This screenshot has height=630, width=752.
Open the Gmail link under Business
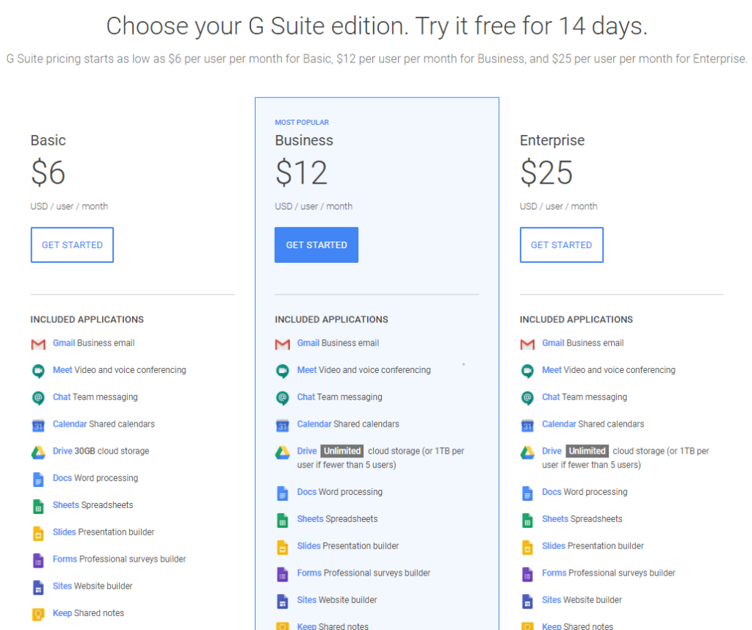point(308,343)
